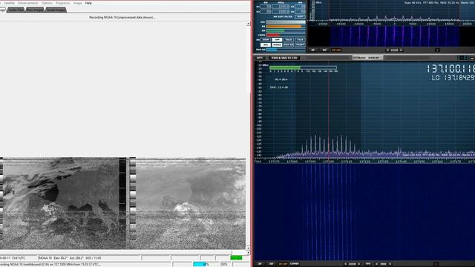Toggle the AM soft filter button
The width and height of the screenshot is (475, 267).
[x=300, y=16]
